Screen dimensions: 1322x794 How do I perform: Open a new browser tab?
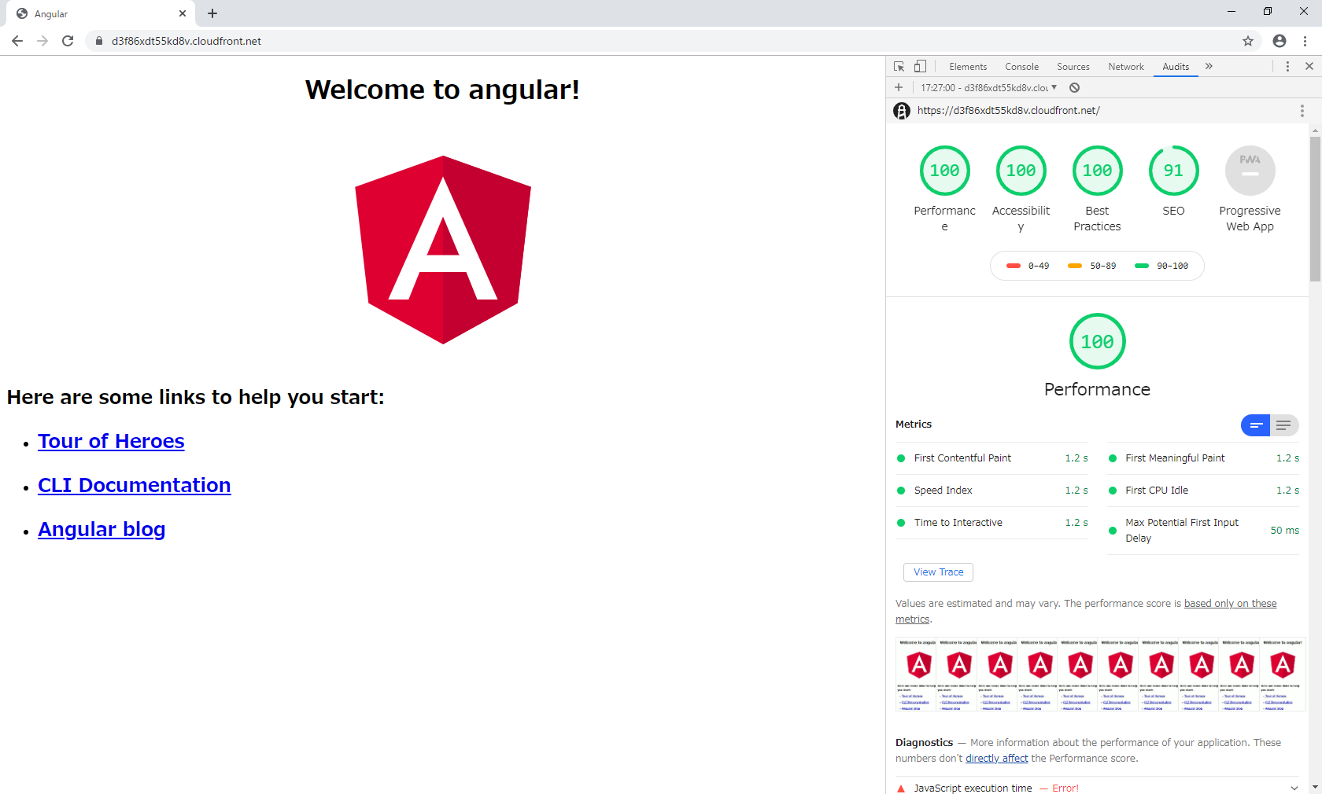(x=212, y=13)
